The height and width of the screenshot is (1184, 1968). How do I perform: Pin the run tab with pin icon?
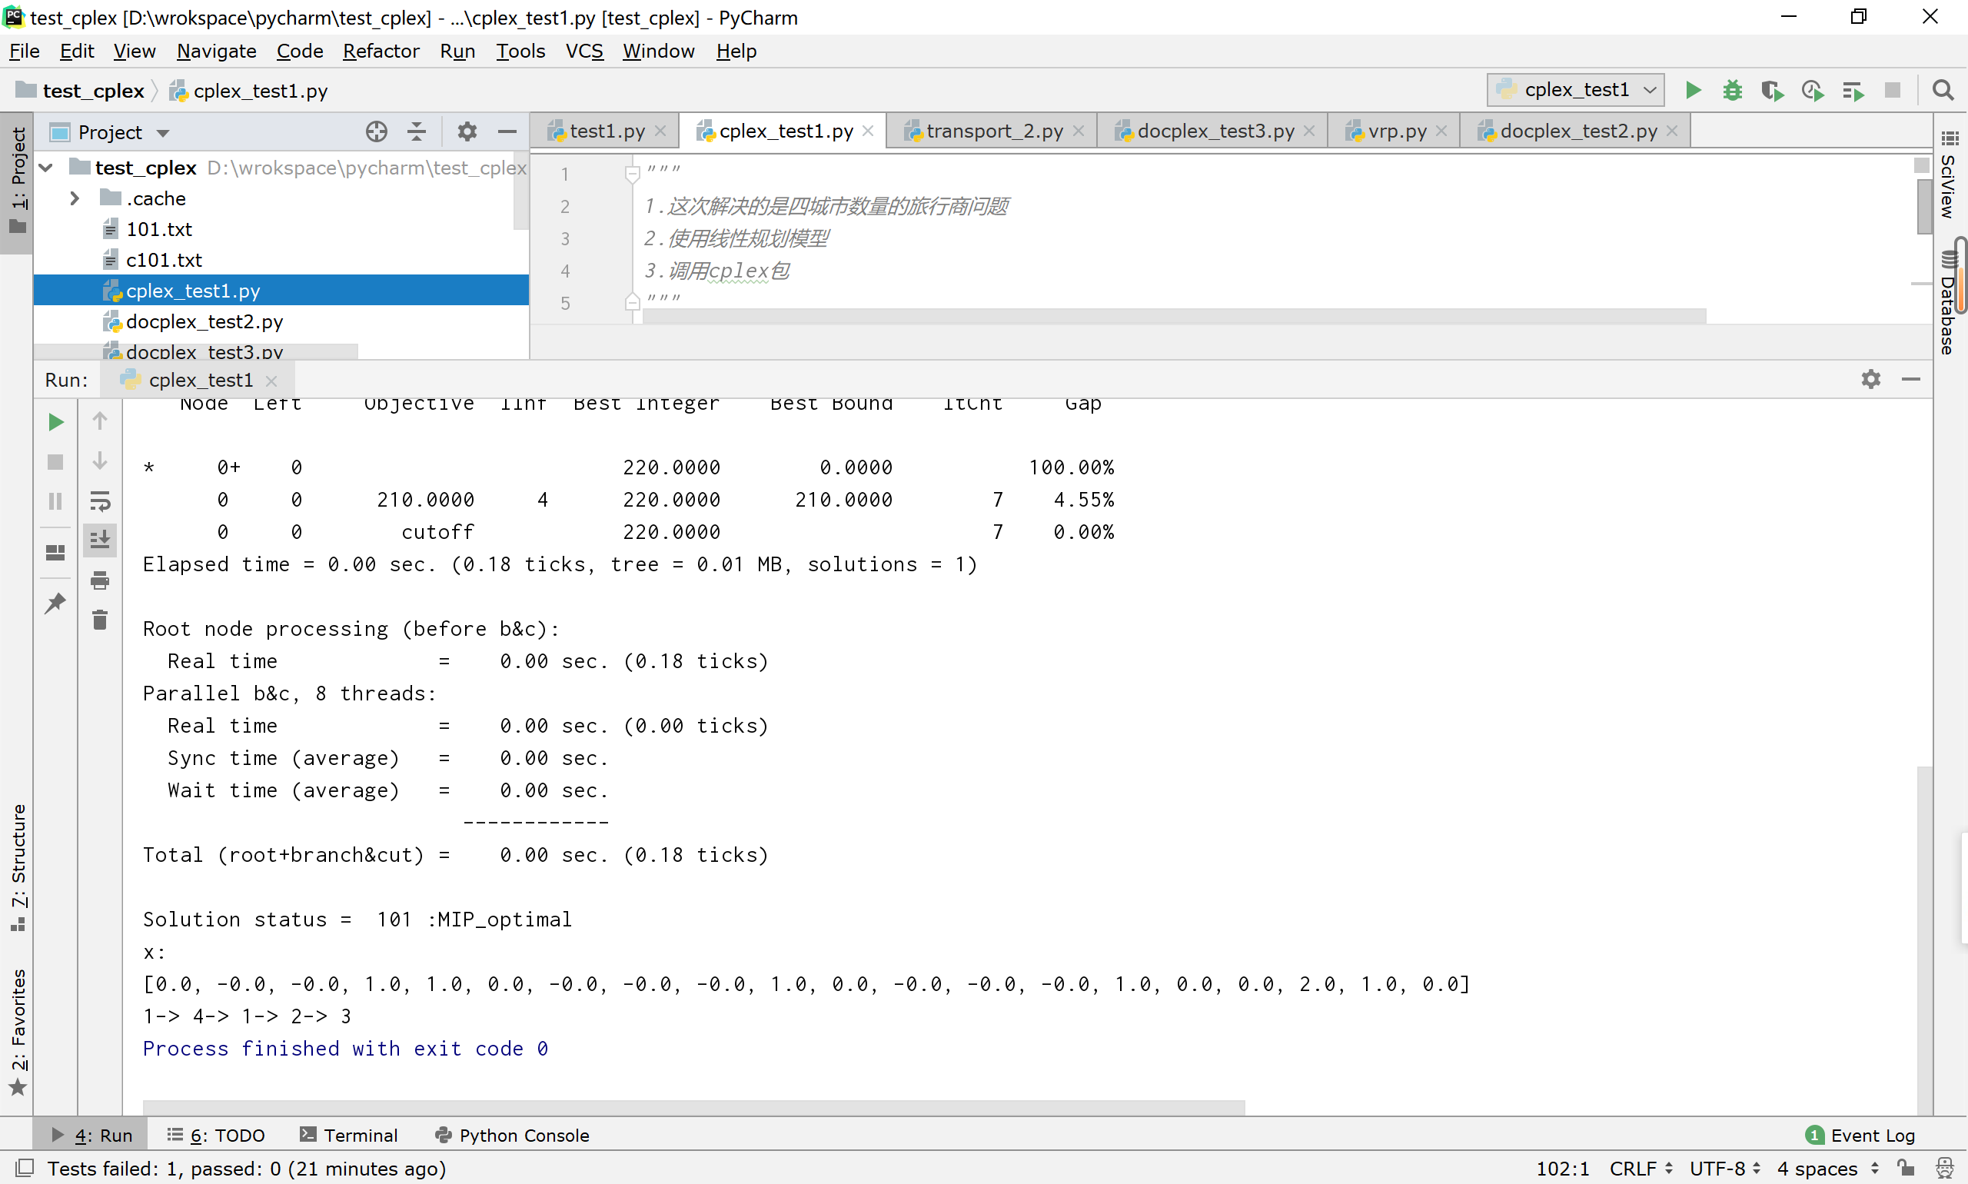coord(55,602)
